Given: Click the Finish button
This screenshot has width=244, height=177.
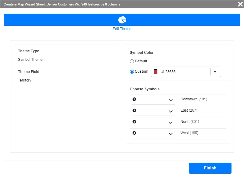Looking at the screenshot, I should point(211,168).
